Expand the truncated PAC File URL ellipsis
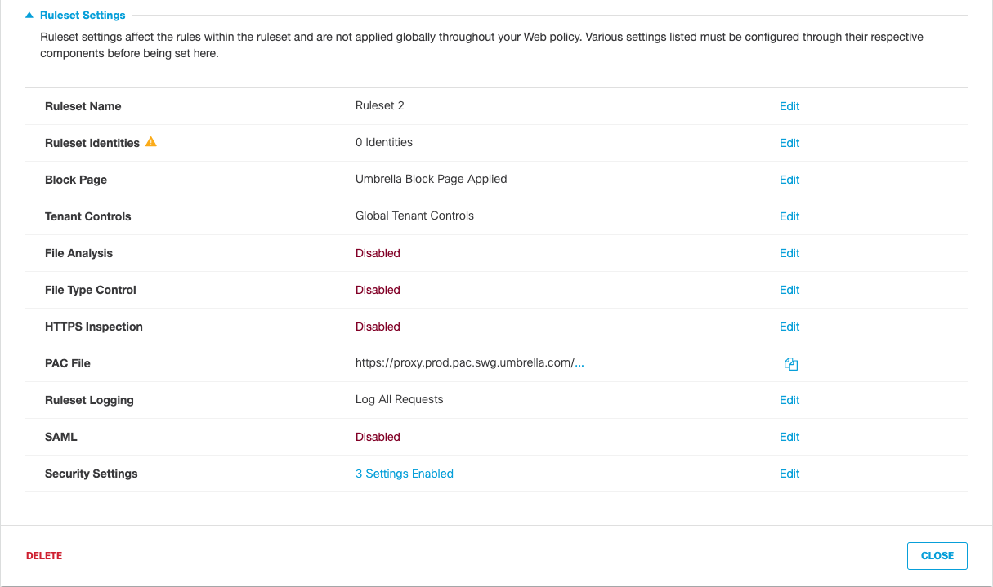Image resolution: width=993 pixels, height=587 pixels. (579, 363)
